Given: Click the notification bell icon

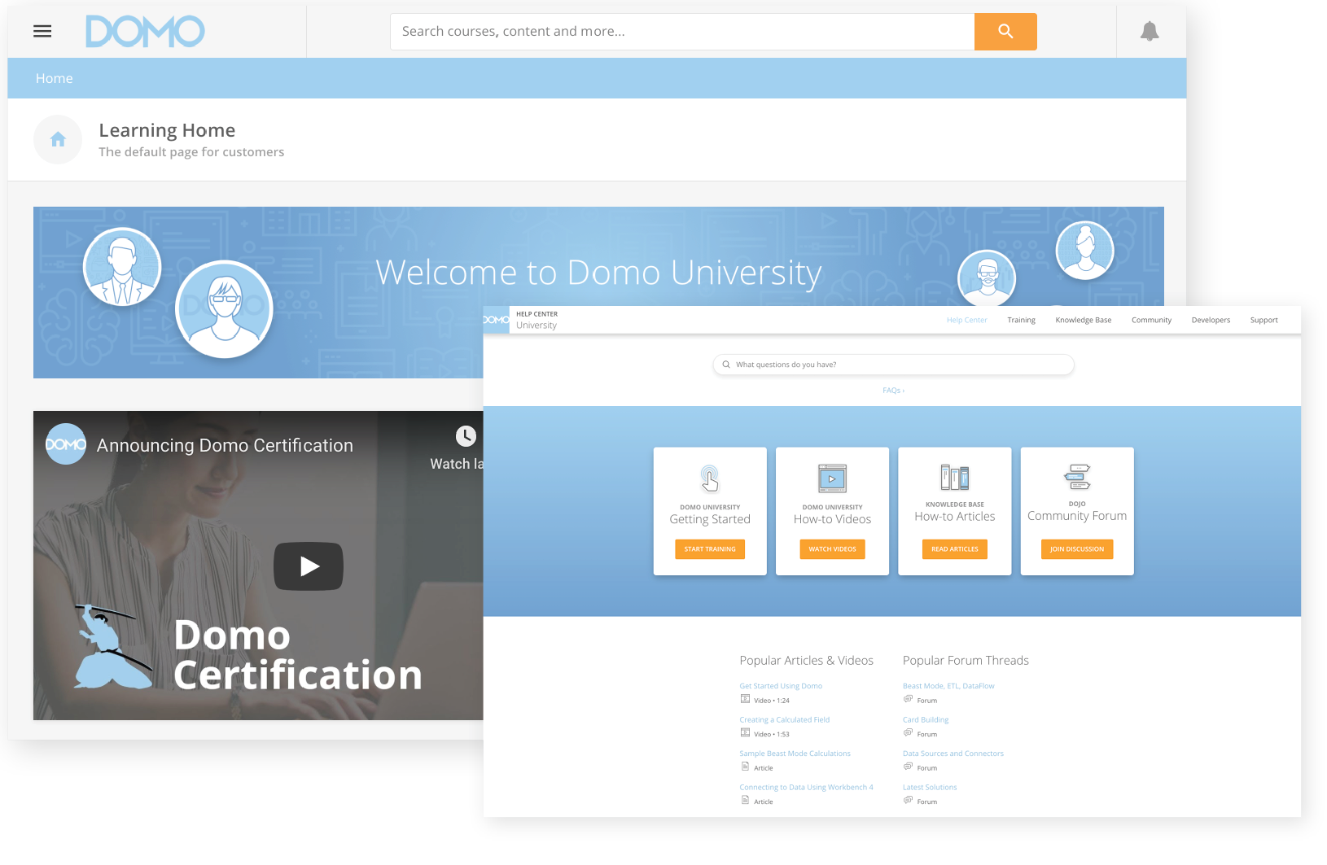Looking at the screenshot, I should coord(1150,31).
